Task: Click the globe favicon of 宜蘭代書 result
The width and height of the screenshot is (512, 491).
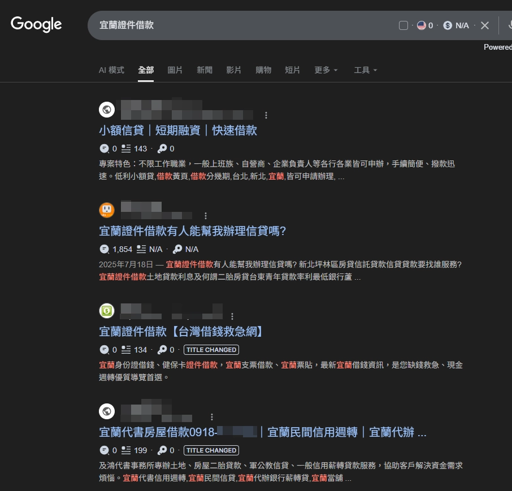Action: coord(107,411)
